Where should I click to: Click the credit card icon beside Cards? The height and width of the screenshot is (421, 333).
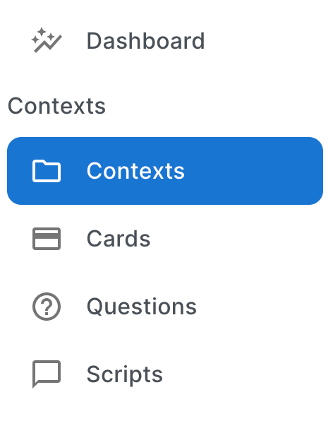pos(47,239)
